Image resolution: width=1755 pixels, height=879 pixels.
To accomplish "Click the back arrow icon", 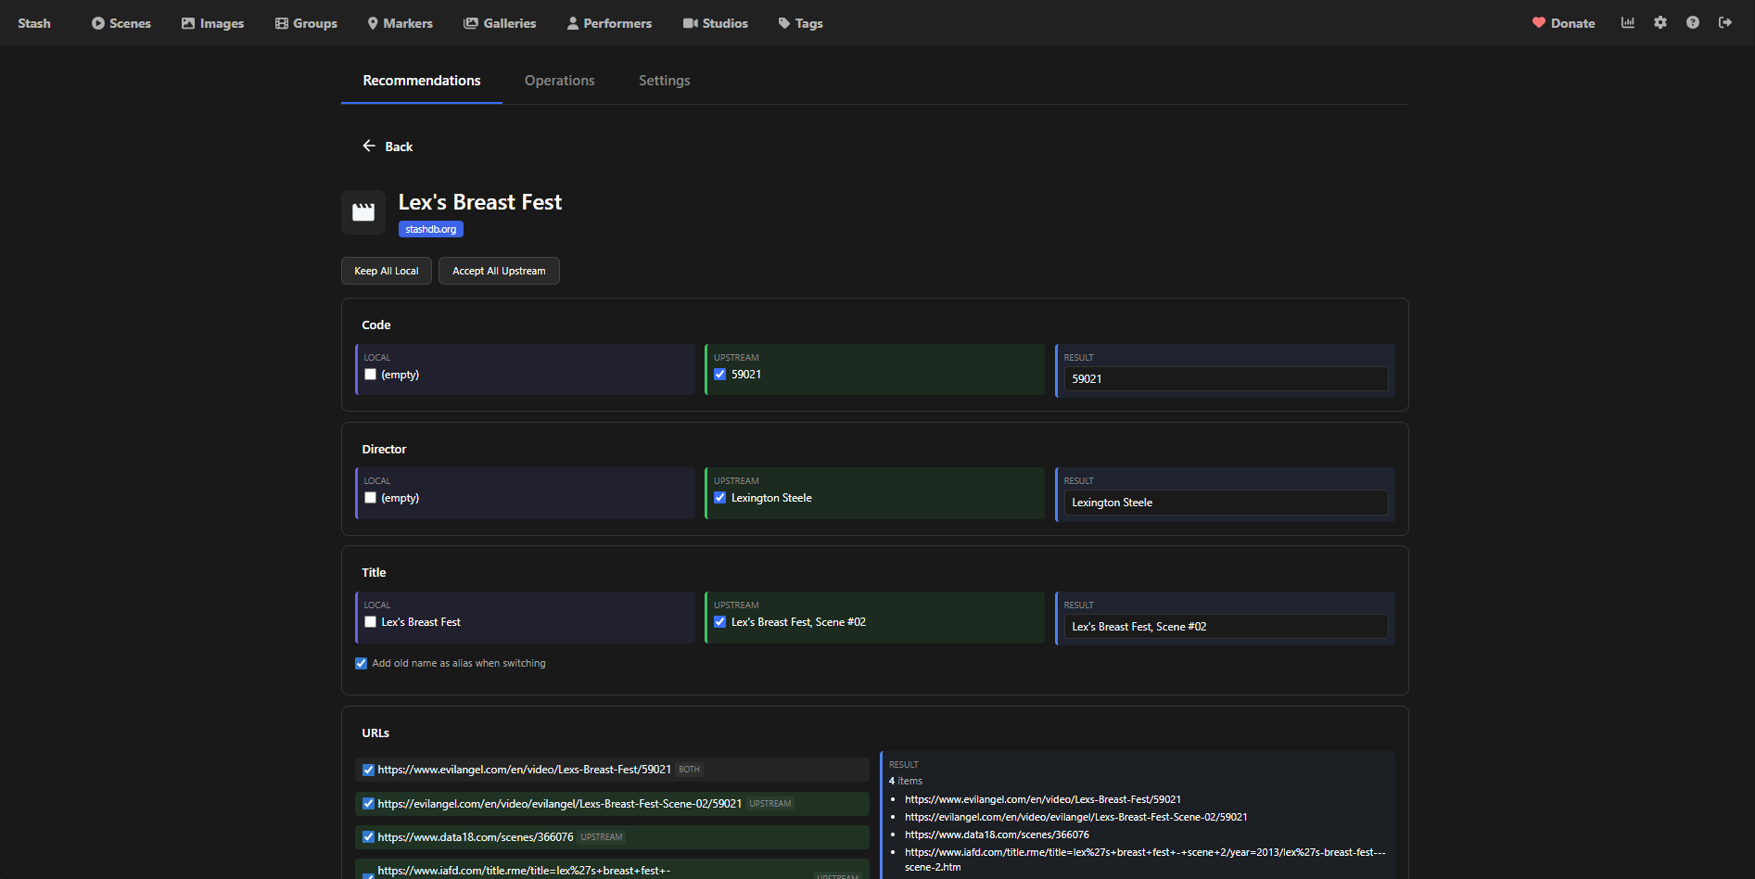I will click(x=369, y=146).
